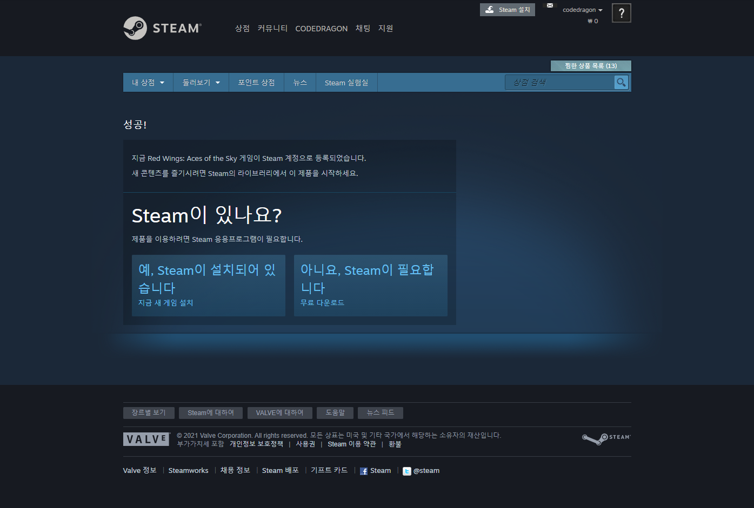Click the Steam 설치 install button
This screenshot has width=754, height=508.
click(x=507, y=10)
